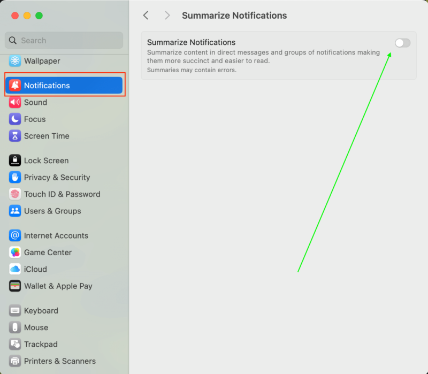Screen dimensions: 428x374
Task: Click the Printers & Scanners icon
Action: 15,361
